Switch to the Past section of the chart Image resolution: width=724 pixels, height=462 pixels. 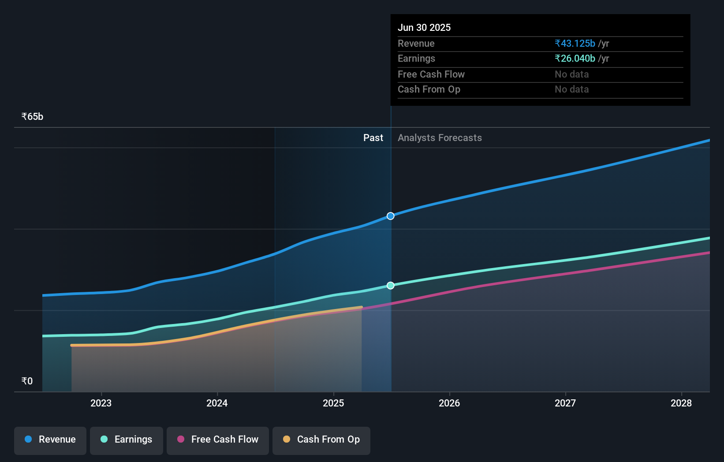[373, 138]
